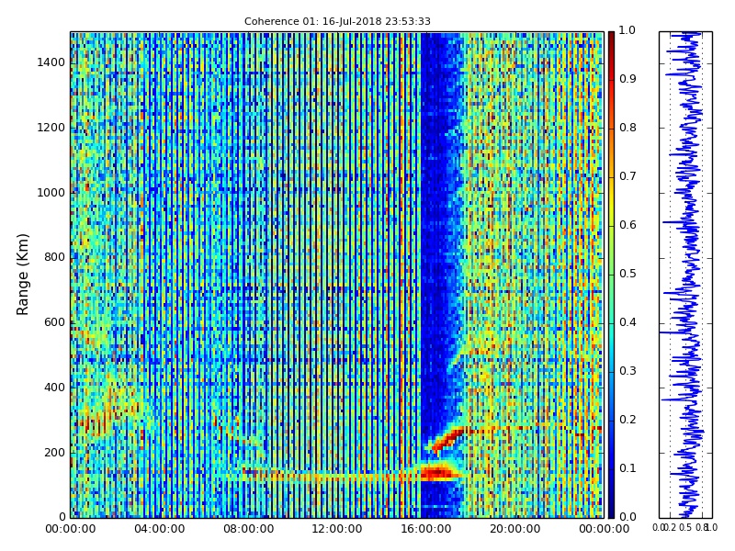This screenshot has width=735, height=551.
Task: Click the 400 tick label on range axis
Action: tap(55, 388)
